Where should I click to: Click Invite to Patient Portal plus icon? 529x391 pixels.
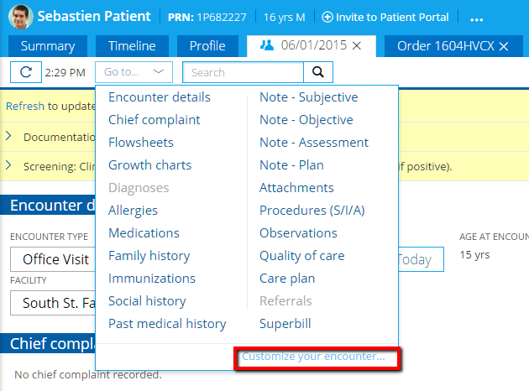[327, 17]
